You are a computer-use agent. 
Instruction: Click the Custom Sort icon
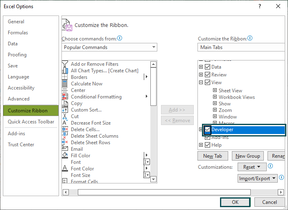(65, 110)
